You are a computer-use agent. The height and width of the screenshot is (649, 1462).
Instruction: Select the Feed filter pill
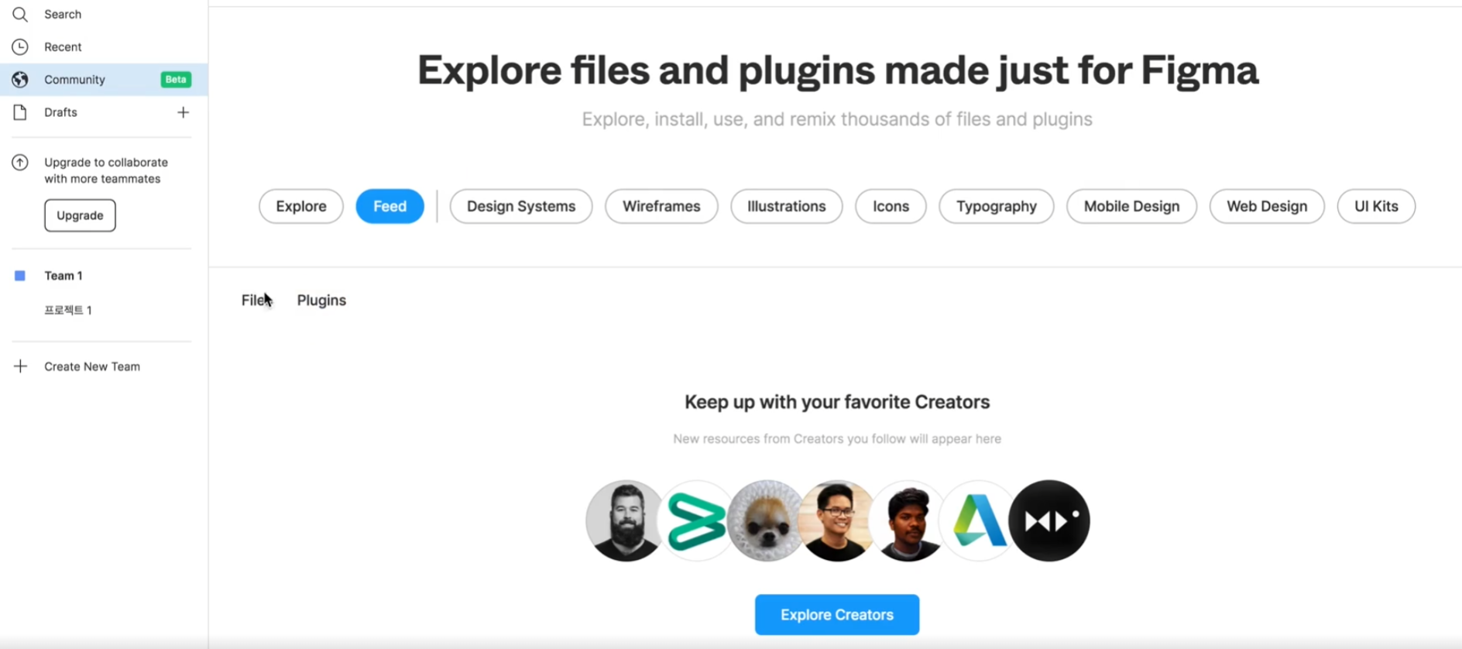[390, 206]
